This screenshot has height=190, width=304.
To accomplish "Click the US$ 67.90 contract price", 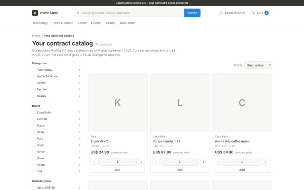I will point(162,152).
